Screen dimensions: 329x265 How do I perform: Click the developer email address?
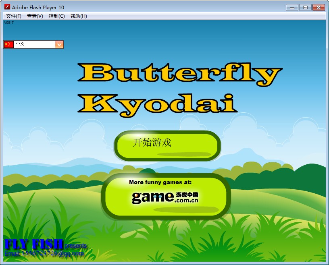point(44,253)
